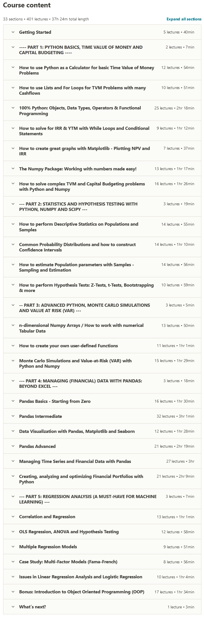Viewport: 204px width, 618px height.
Task: Expand the What's next? section chevron
Action: [x=13, y=607]
